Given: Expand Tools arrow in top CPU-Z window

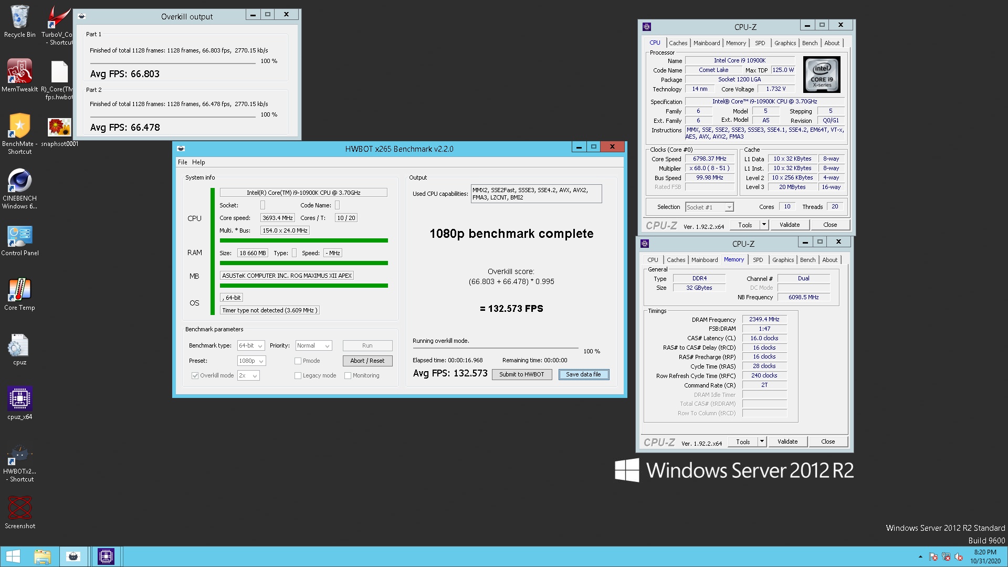Looking at the screenshot, I should point(764,225).
